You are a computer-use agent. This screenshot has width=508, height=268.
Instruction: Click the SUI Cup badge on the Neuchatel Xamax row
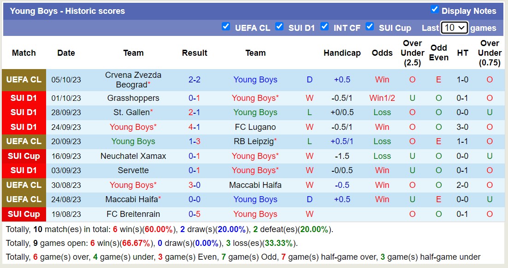point(24,156)
